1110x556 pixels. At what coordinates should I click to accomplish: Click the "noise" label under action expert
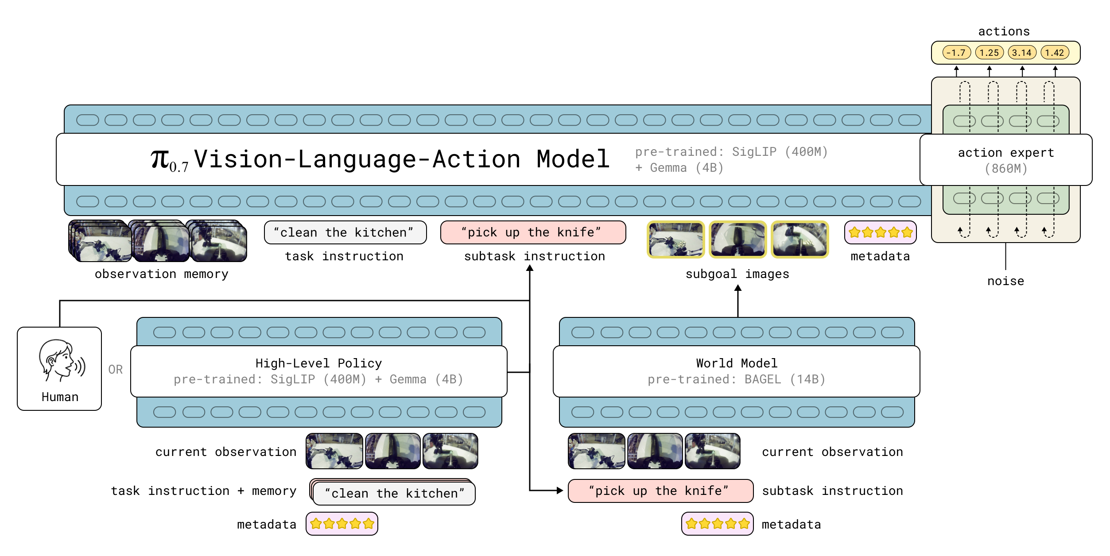[x=1005, y=281]
